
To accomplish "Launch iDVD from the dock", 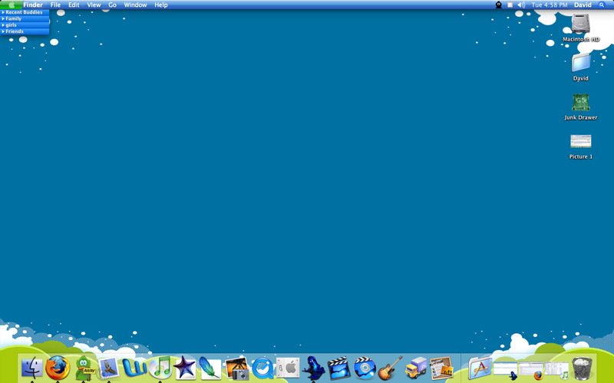I will pos(365,368).
